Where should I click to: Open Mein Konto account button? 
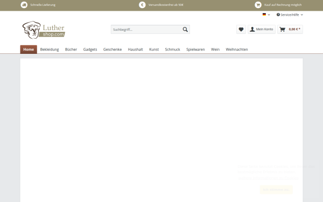[262, 30]
